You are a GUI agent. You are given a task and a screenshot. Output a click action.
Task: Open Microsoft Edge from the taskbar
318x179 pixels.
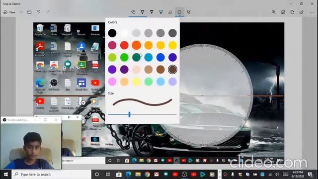click(128, 175)
